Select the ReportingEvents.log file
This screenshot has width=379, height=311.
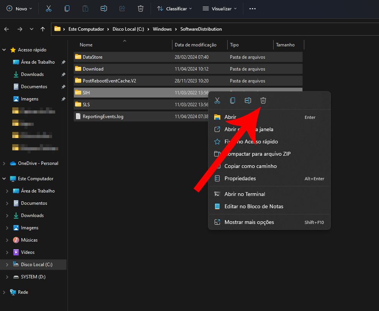click(x=103, y=117)
